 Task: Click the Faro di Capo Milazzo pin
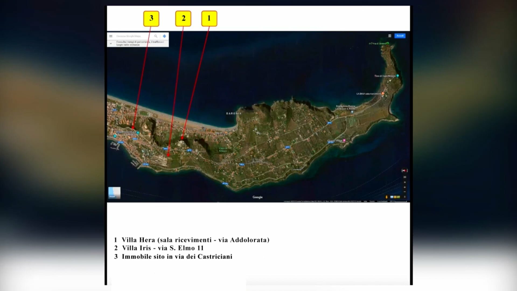point(397,76)
